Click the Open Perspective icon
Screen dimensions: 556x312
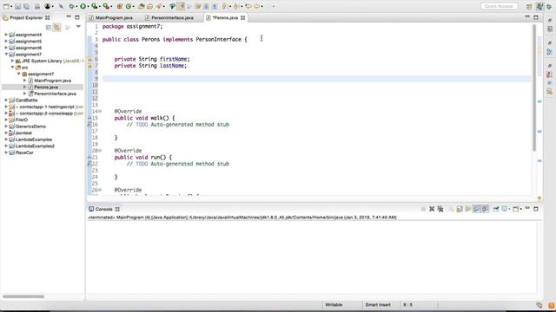point(529,6)
